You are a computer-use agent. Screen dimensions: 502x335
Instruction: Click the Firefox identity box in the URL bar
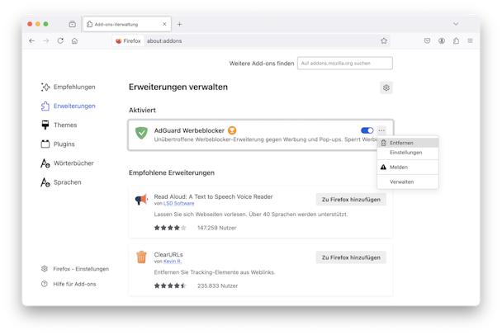pyautogui.click(x=128, y=40)
